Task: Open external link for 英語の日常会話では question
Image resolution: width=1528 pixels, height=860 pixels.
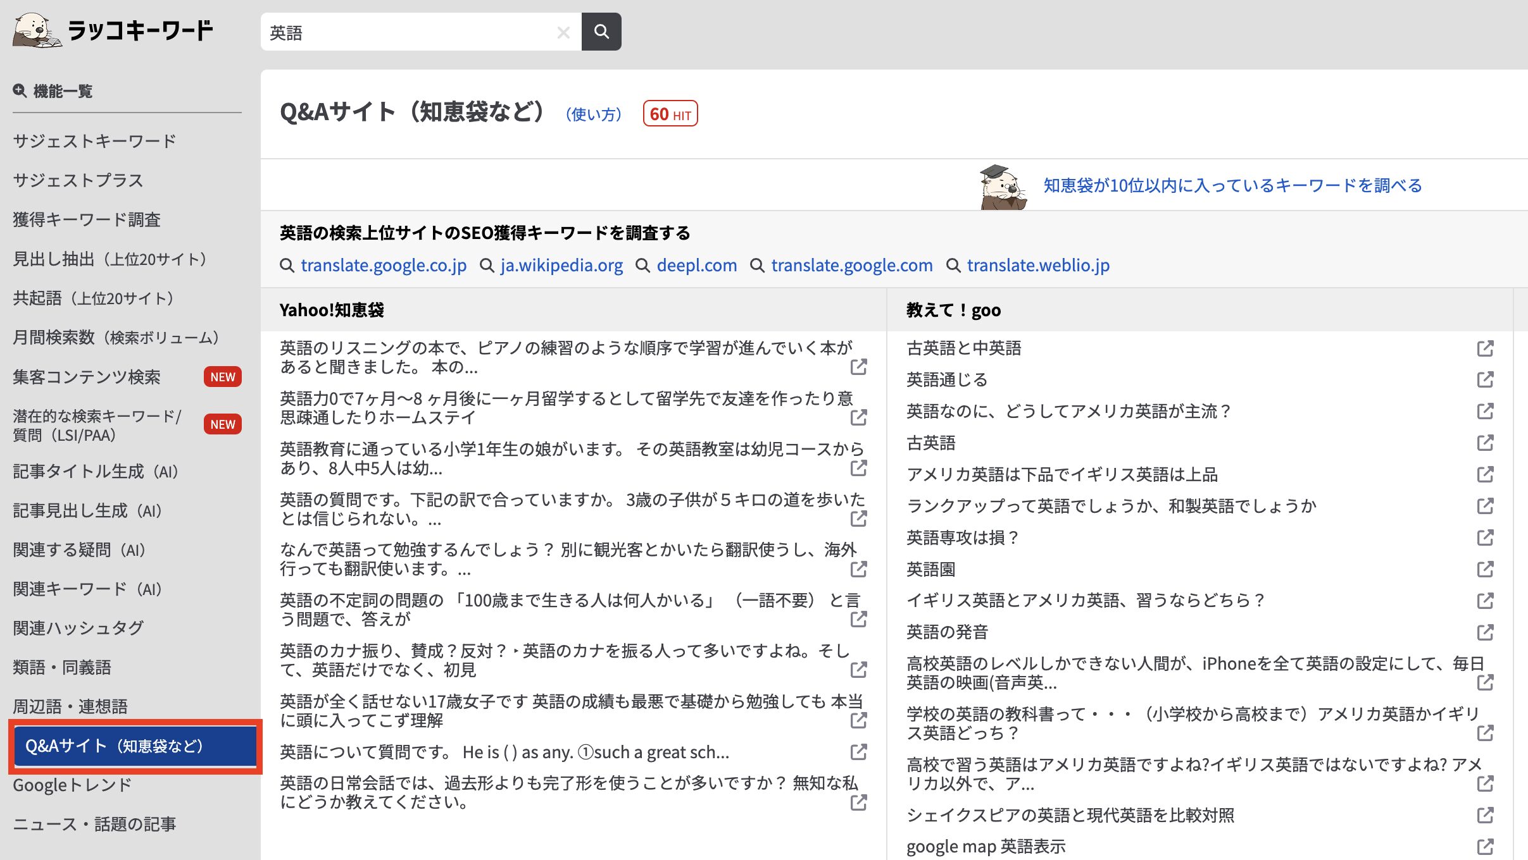Action: pyautogui.click(x=858, y=802)
